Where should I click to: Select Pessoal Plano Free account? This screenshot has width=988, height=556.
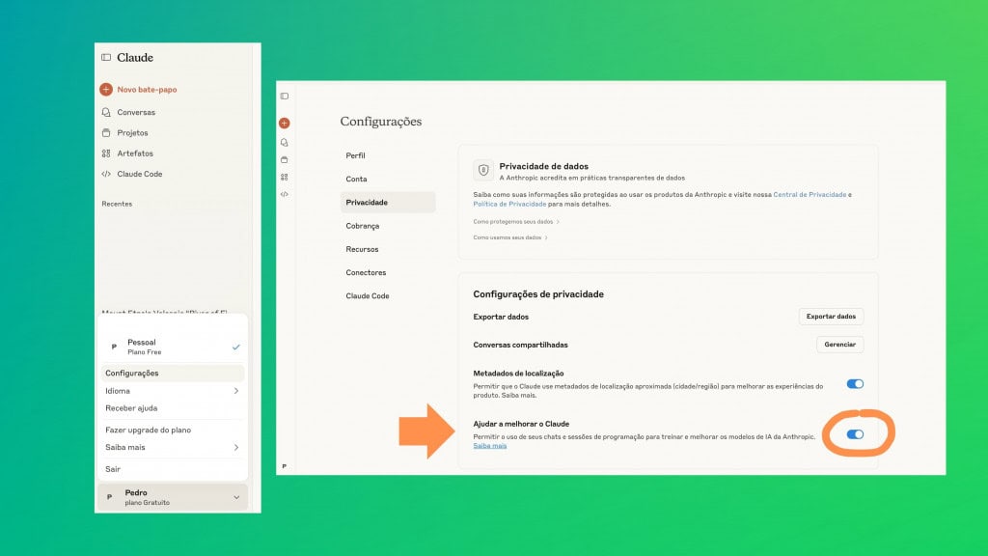[x=172, y=347]
